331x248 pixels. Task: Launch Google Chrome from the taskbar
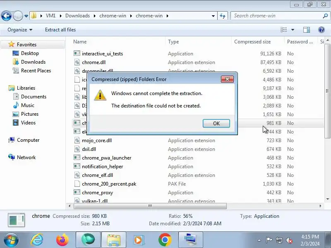[165, 240]
